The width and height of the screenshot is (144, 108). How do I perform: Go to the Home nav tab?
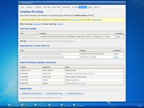(22, 7)
